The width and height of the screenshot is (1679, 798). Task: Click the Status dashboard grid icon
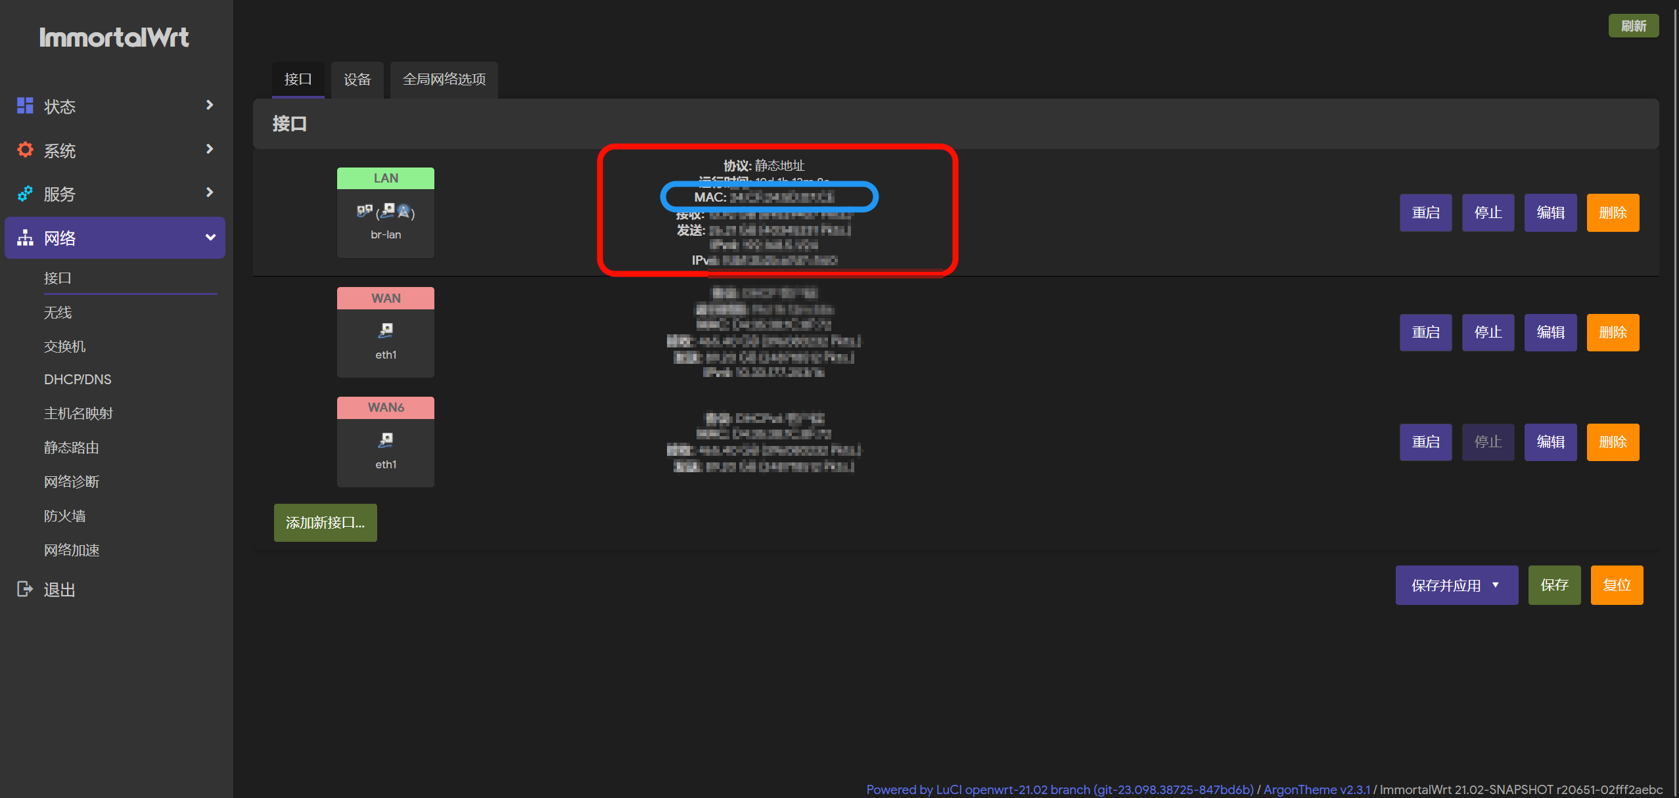25,106
